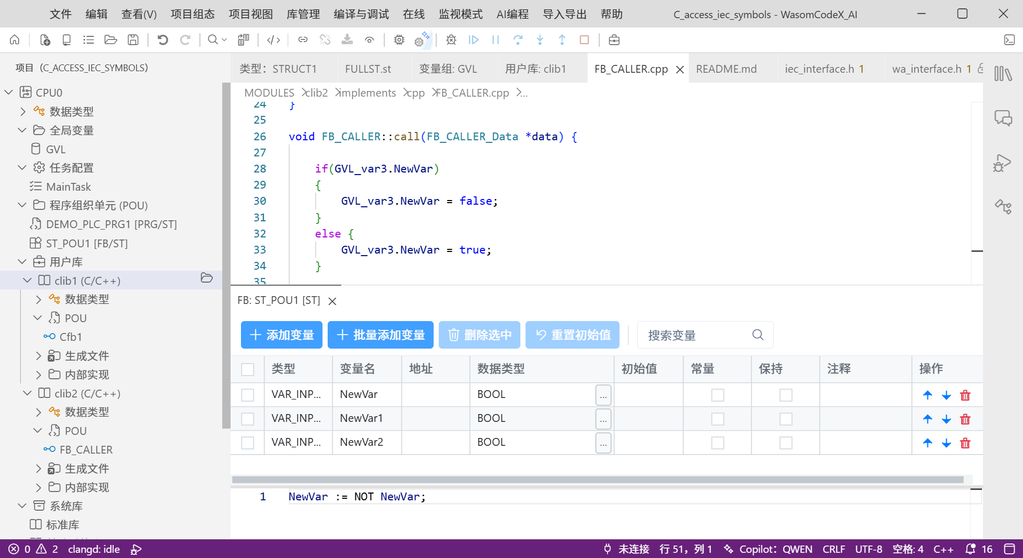Screen dimensions: 1023x558
Task: Go to home via the house icon
Action: coord(15,40)
